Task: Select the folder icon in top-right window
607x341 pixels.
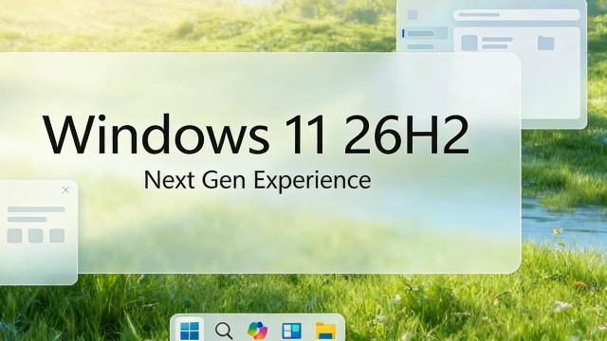Action: click(546, 43)
